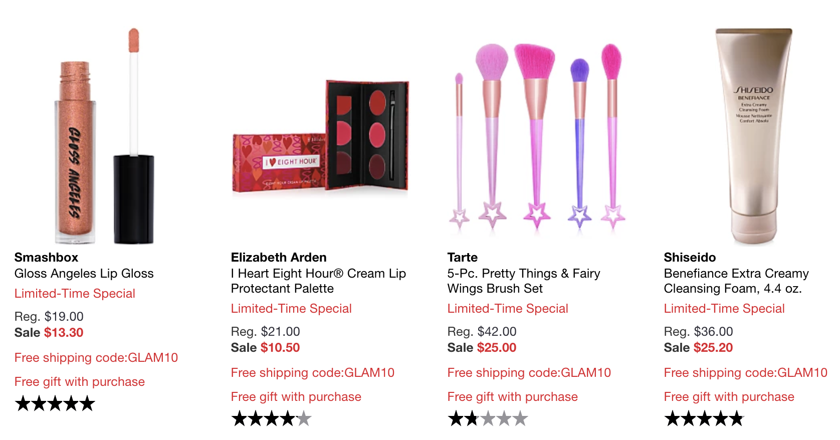Image resolution: width=840 pixels, height=440 pixels.
Task: Open the Elizabeth Arden lip palette image
Action: tap(321, 136)
